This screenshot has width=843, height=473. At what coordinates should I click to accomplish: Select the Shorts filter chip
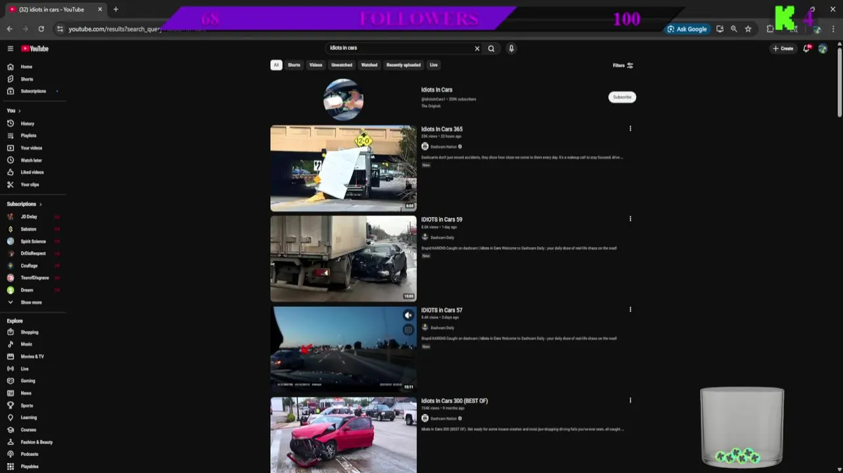pos(294,65)
